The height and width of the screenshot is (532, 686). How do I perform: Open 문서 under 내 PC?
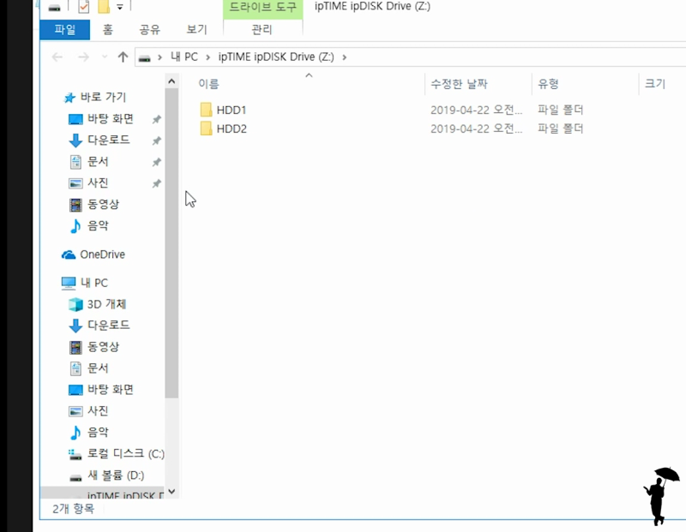[x=98, y=368]
